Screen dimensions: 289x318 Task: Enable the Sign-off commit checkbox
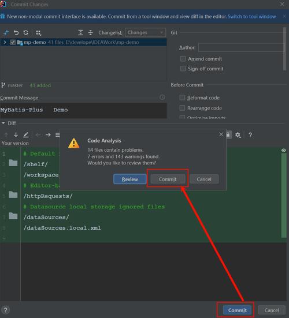(x=183, y=69)
